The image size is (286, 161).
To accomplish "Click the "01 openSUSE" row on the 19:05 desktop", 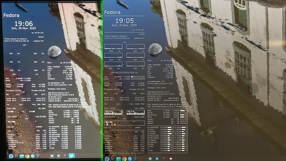I will pos(167,127).
